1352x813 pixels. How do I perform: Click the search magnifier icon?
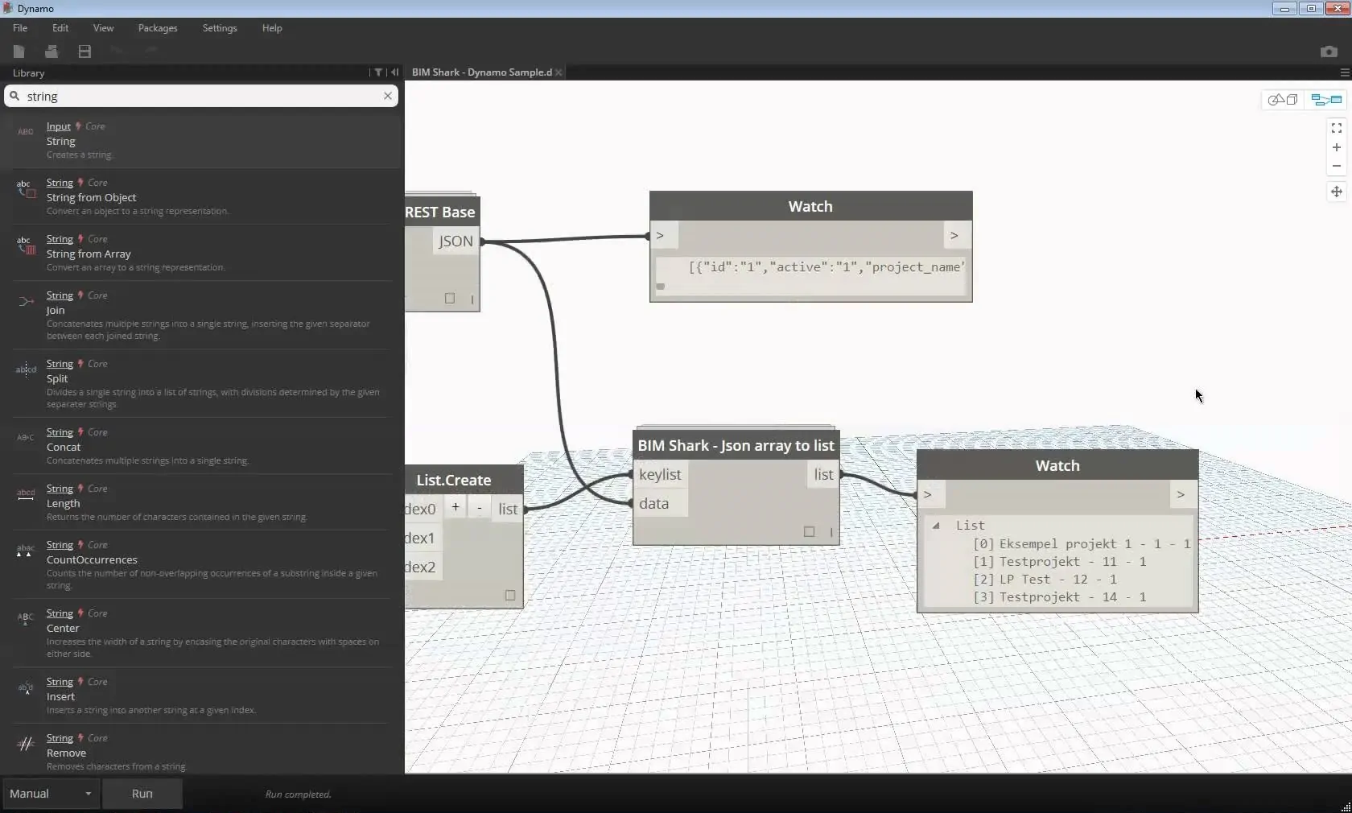pyautogui.click(x=14, y=96)
